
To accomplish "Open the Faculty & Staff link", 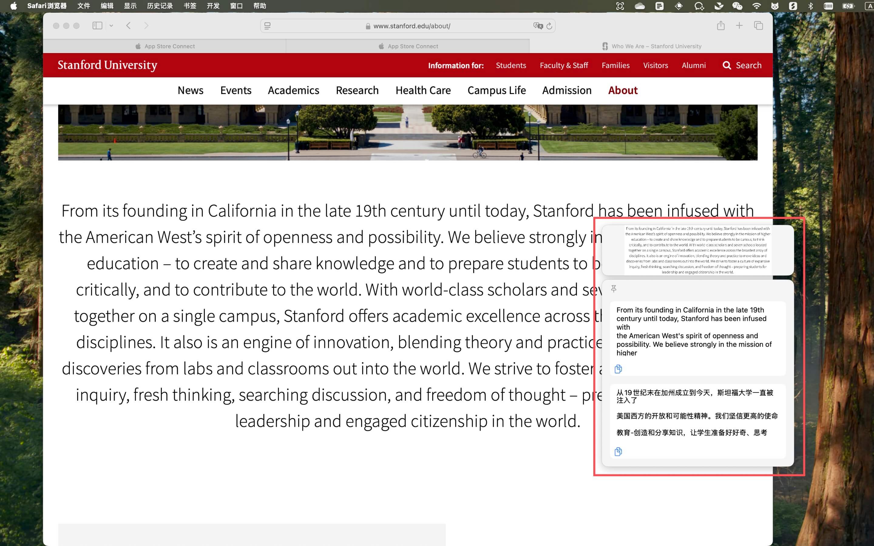I will click(564, 65).
